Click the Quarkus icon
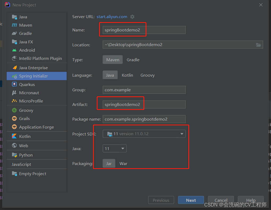This screenshot has height=210, width=271. (14, 84)
